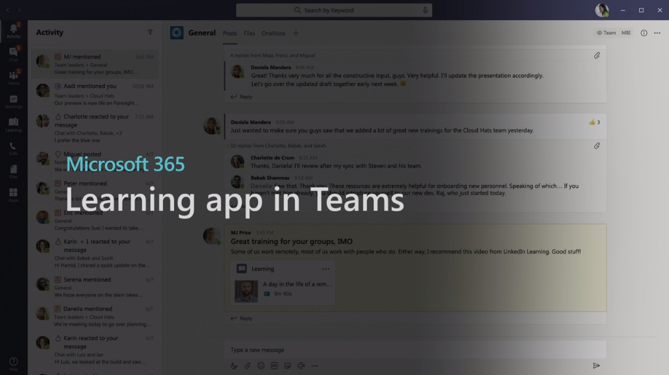
Task: Open 'Aadi mentioned you' activity item
Action: (94, 94)
